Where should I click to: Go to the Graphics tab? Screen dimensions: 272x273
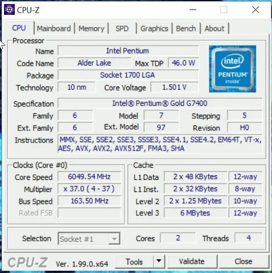point(154,28)
